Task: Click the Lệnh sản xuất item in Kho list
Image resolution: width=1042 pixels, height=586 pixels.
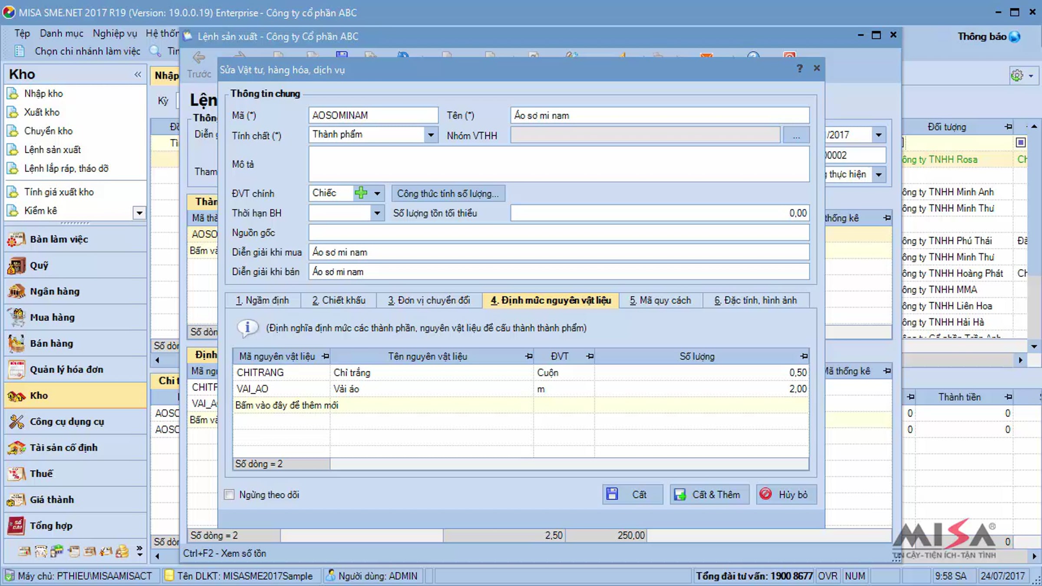Action: click(53, 150)
